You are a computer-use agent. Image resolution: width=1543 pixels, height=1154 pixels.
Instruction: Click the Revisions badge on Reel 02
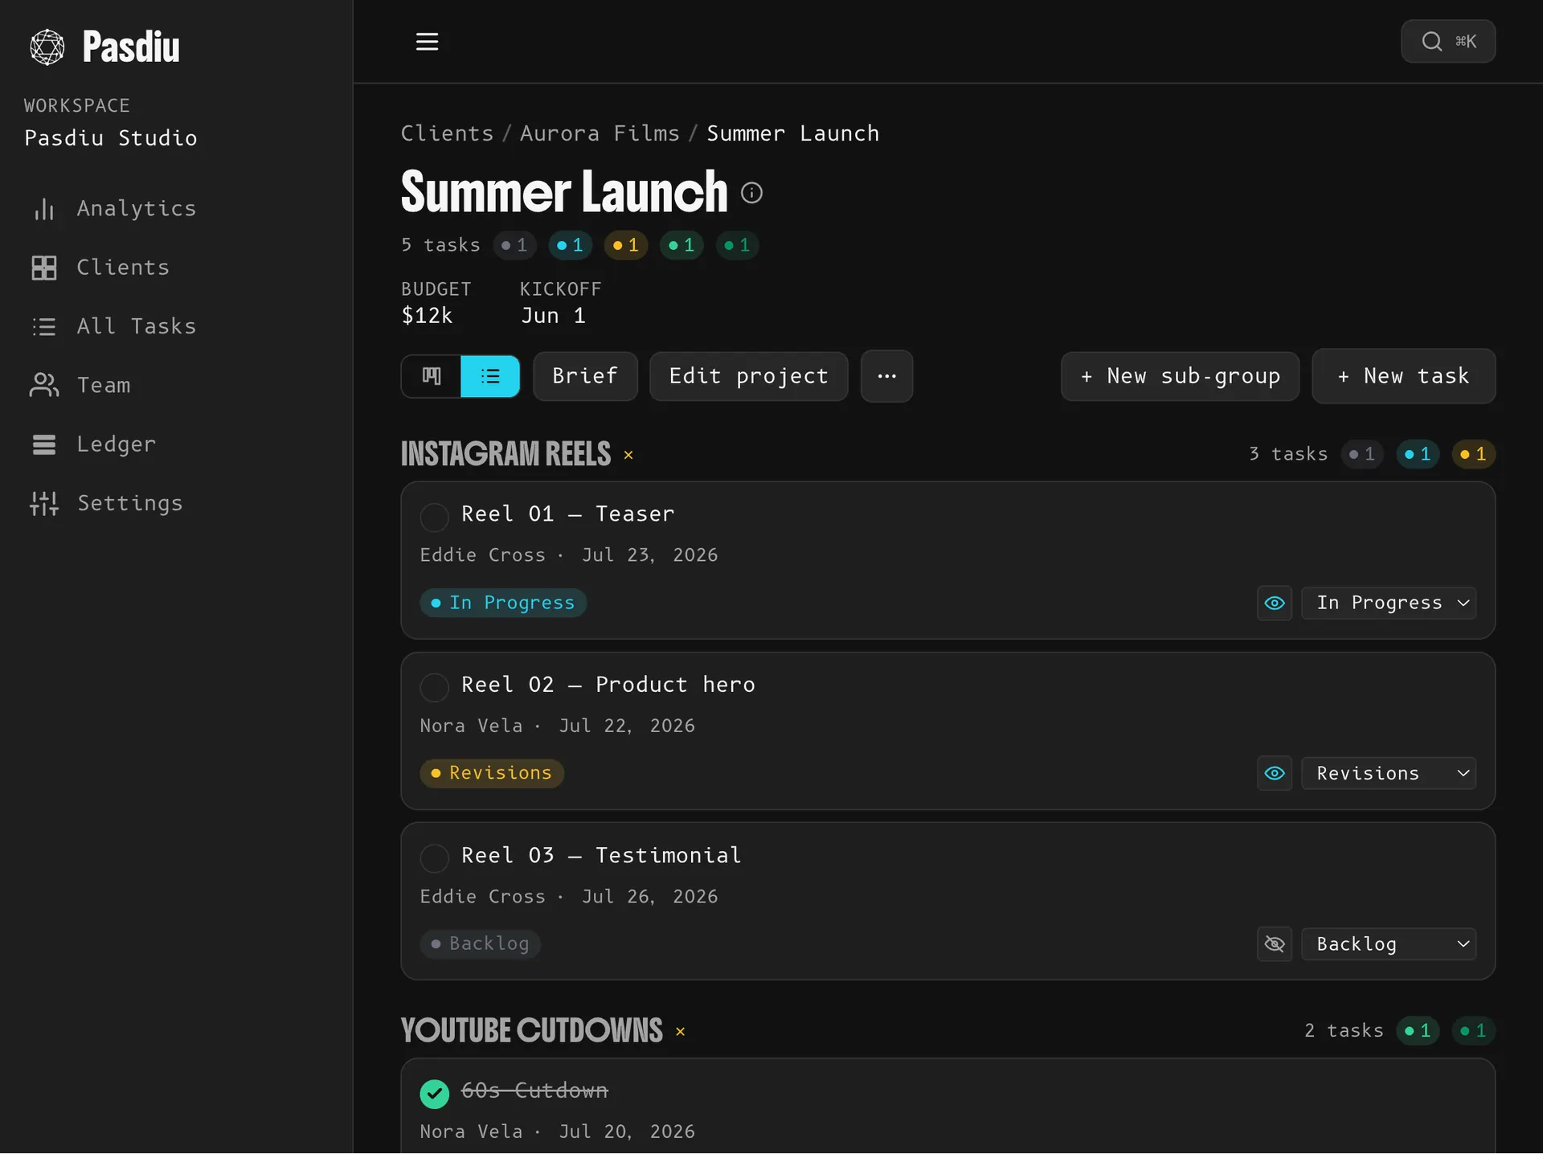click(492, 773)
